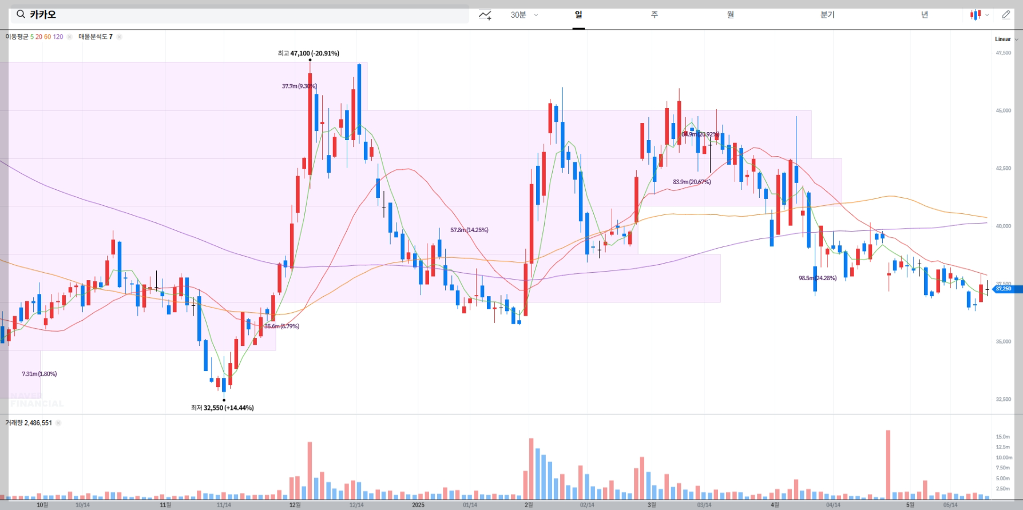Viewport: 1023px width, 510px height.
Task: Click the 3월 date axis label
Action: click(652, 505)
